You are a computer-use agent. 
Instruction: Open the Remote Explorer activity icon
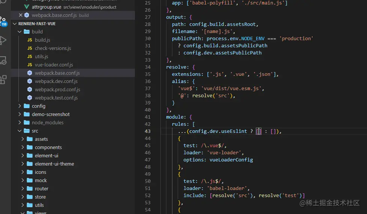(x=3, y=60)
